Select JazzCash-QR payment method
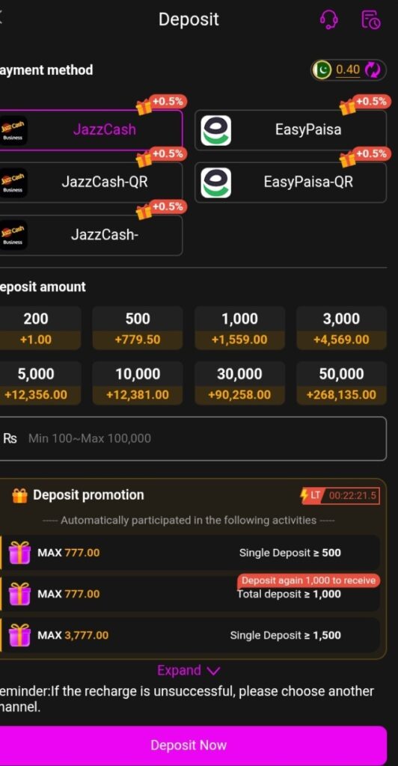398x766 pixels. [91, 183]
